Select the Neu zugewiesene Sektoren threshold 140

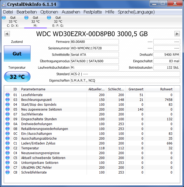tap(140, 109)
